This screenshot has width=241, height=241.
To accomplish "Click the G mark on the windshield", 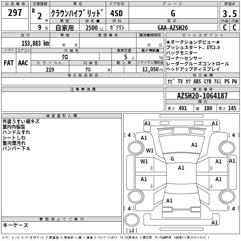I will point(172,159).
